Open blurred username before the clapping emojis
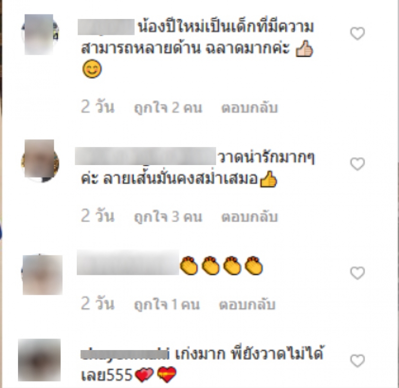 click(x=128, y=262)
